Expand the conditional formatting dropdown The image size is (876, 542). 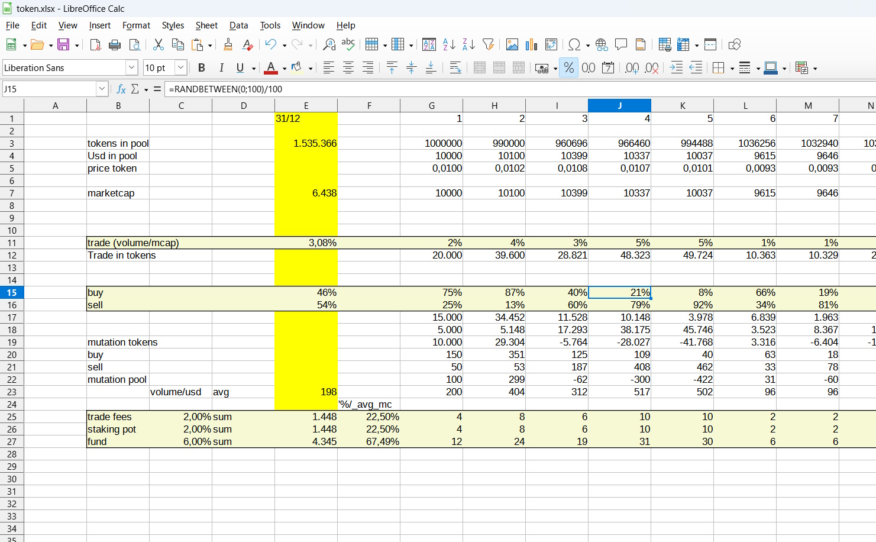tap(815, 69)
